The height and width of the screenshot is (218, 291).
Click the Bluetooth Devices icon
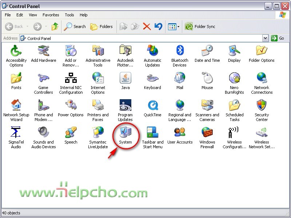point(180,56)
